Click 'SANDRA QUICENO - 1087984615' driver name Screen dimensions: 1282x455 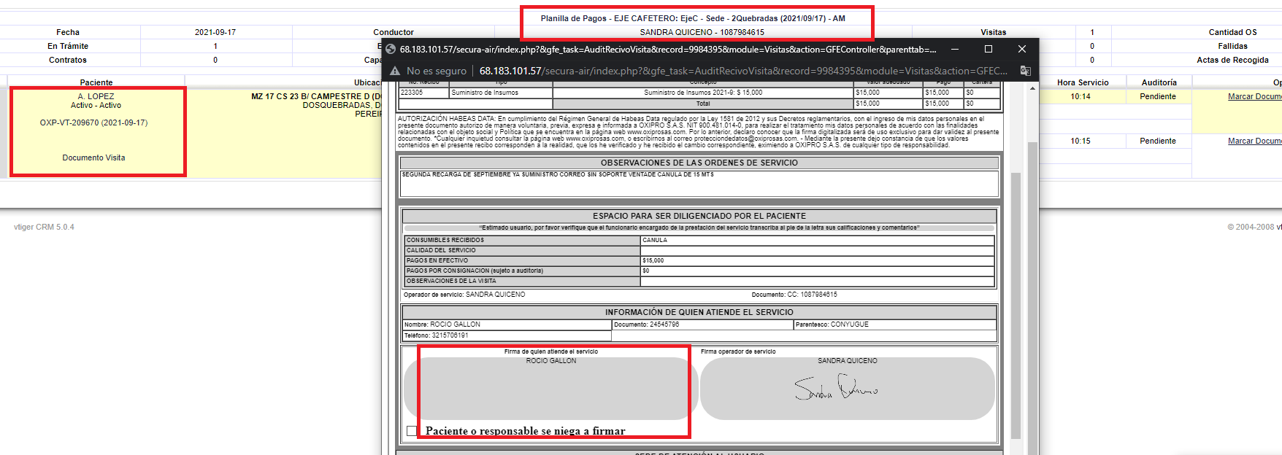pyautogui.click(x=702, y=32)
